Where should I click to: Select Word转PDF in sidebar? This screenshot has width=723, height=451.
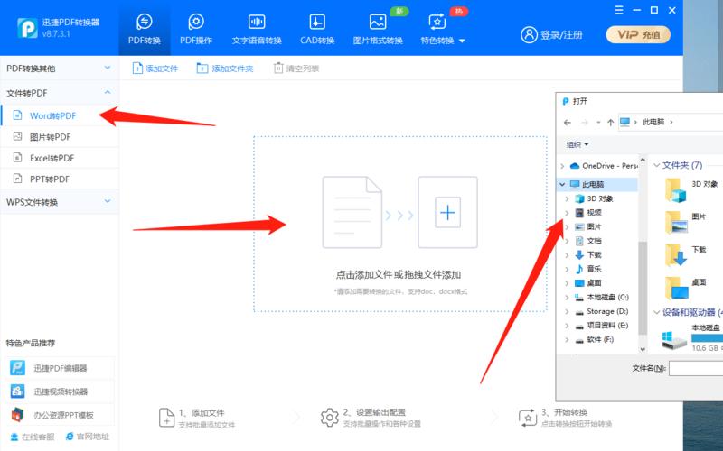[x=59, y=115]
